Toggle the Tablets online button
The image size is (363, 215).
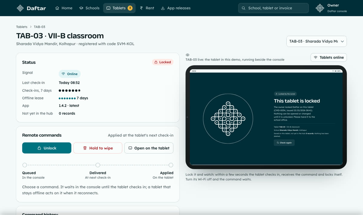[329, 57]
